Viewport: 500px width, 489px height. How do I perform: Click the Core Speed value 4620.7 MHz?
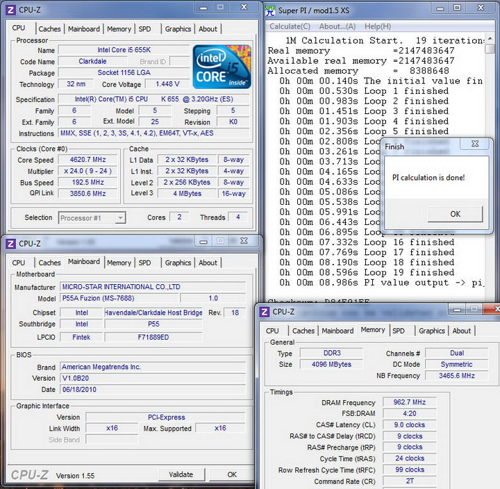click(87, 160)
